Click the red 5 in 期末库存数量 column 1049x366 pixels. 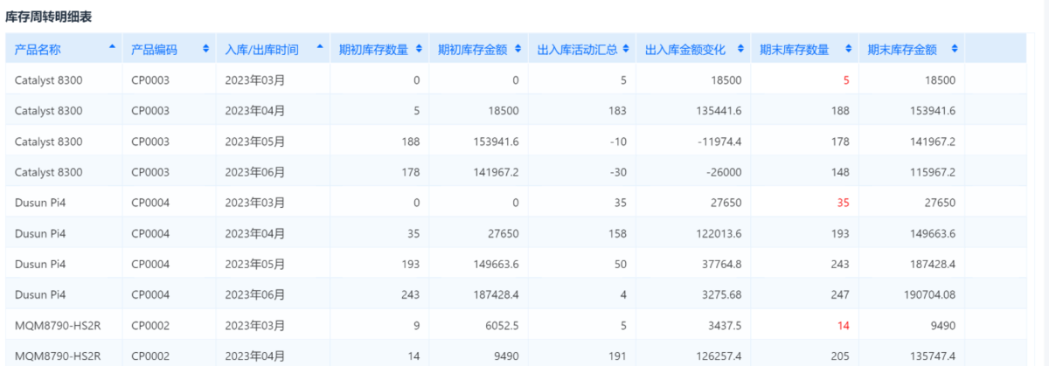(x=846, y=80)
